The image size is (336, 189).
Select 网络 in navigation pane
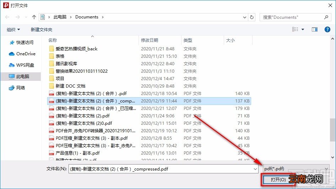click(x=17, y=88)
